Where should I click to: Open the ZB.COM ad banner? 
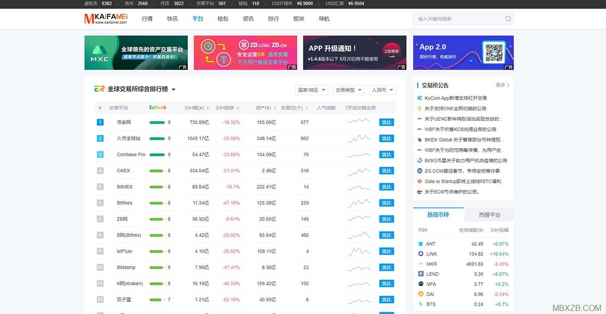(245, 53)
